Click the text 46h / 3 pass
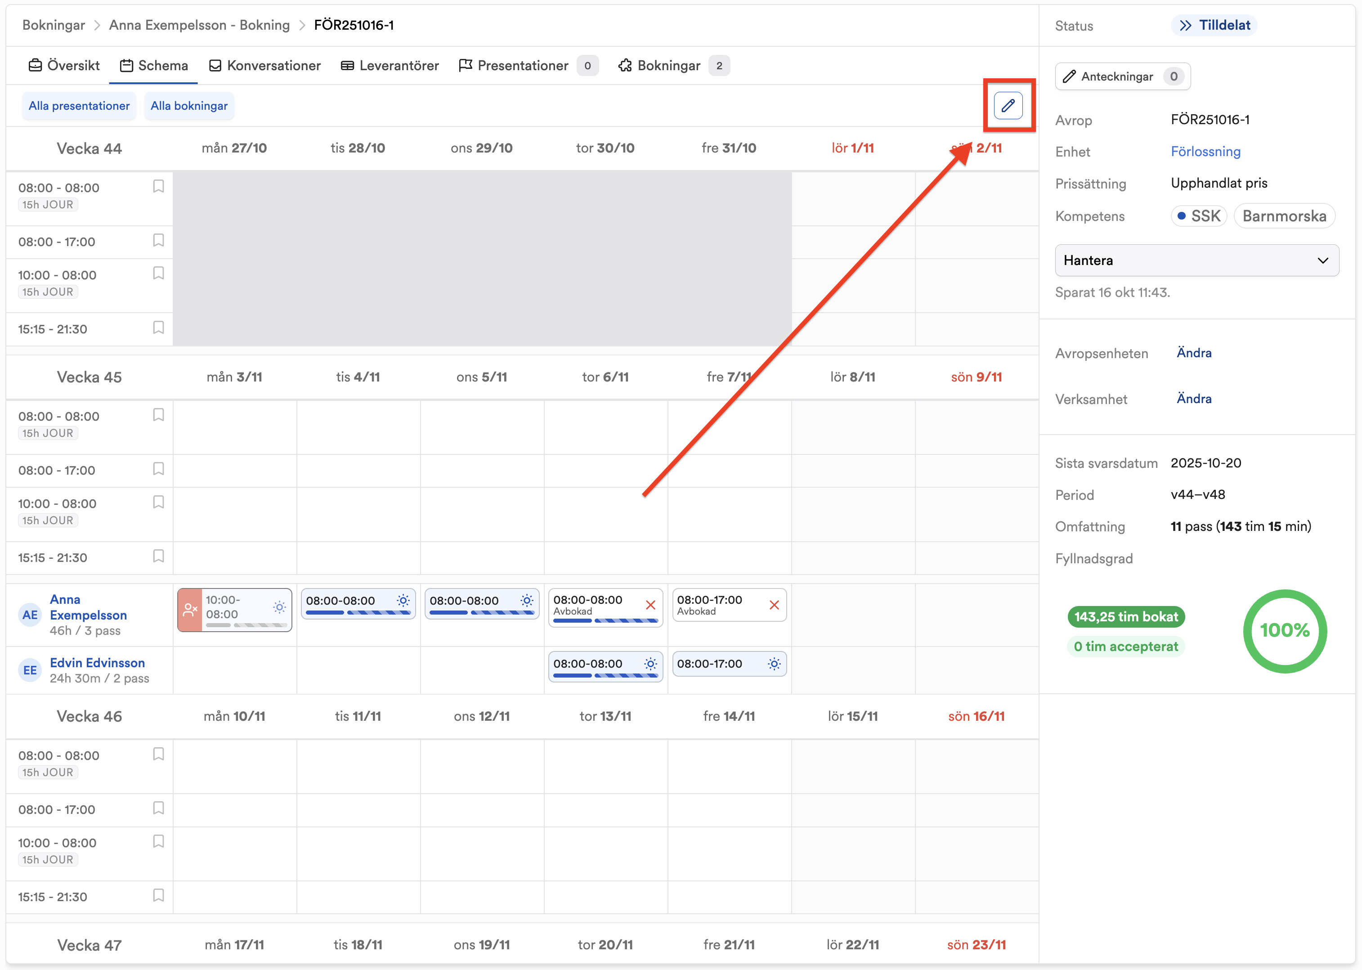This screenshot has width=1362, height=970. tap(85, 631)
